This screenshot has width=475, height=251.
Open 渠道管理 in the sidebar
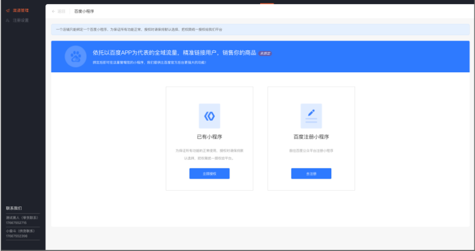(x=21, y=10)
